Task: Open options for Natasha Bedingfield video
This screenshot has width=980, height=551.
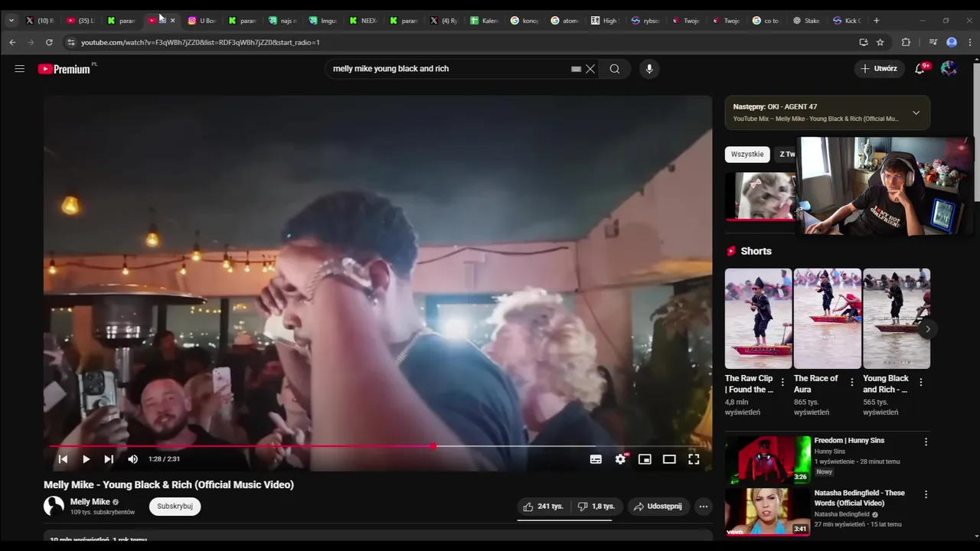Action: pos(926,494)
